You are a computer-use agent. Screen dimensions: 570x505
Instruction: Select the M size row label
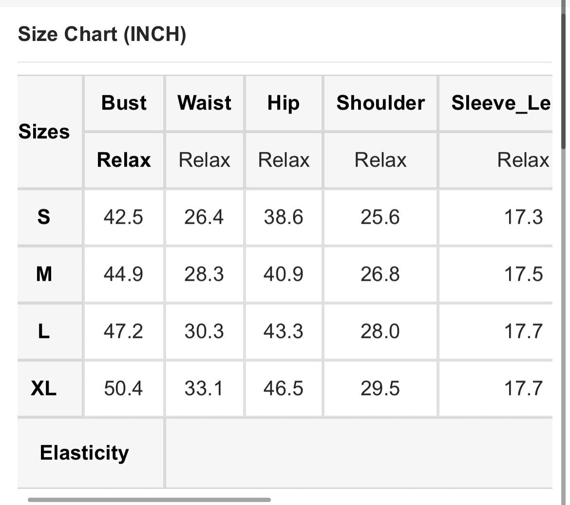pos(44,274)
